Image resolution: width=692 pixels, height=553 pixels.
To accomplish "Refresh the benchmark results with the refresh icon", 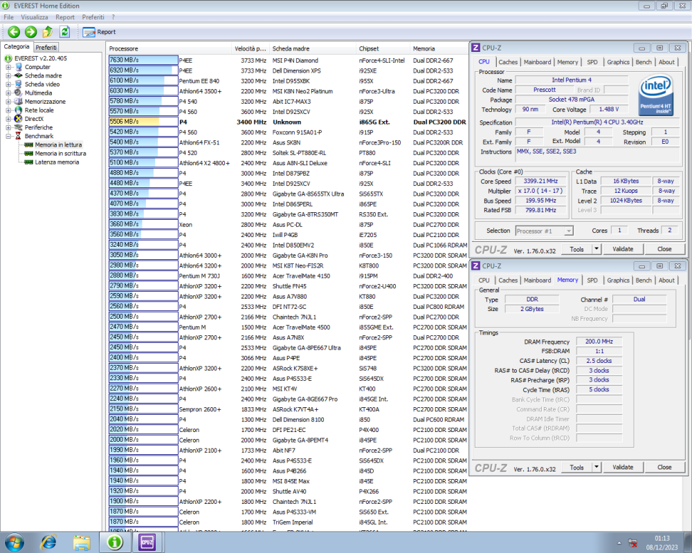I will (x=64, y=32).
